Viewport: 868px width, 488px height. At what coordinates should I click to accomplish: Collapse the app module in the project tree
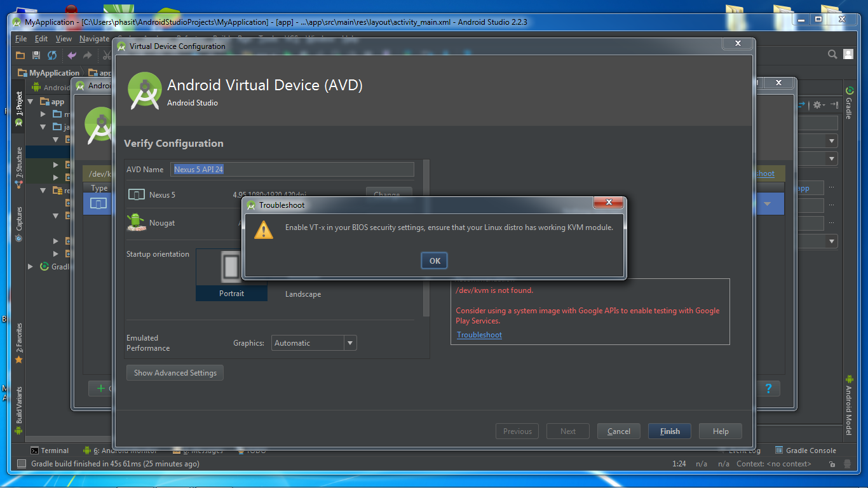pyautogui.click(x=31, y=102)
